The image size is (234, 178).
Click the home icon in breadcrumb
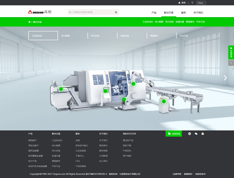[29, 22]
